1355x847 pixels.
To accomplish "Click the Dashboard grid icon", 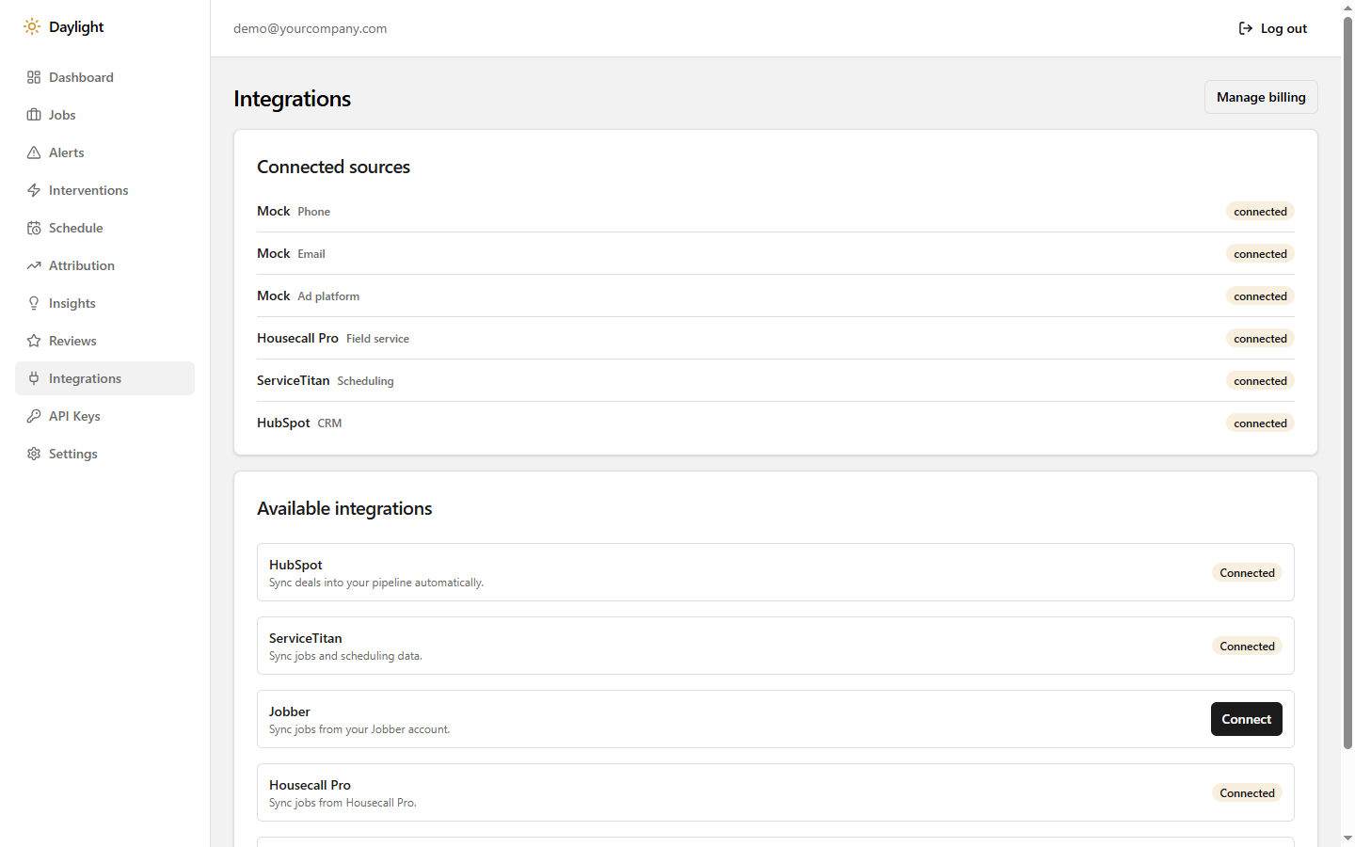I will click(34, 77).
